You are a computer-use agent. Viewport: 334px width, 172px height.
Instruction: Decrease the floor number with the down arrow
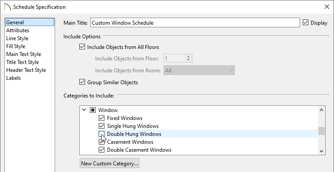188,60
